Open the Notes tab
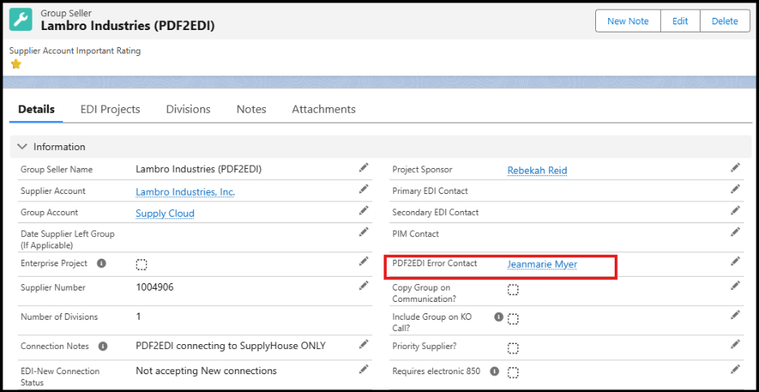Screen dimensions: 759x392 (x=251, y=109)
